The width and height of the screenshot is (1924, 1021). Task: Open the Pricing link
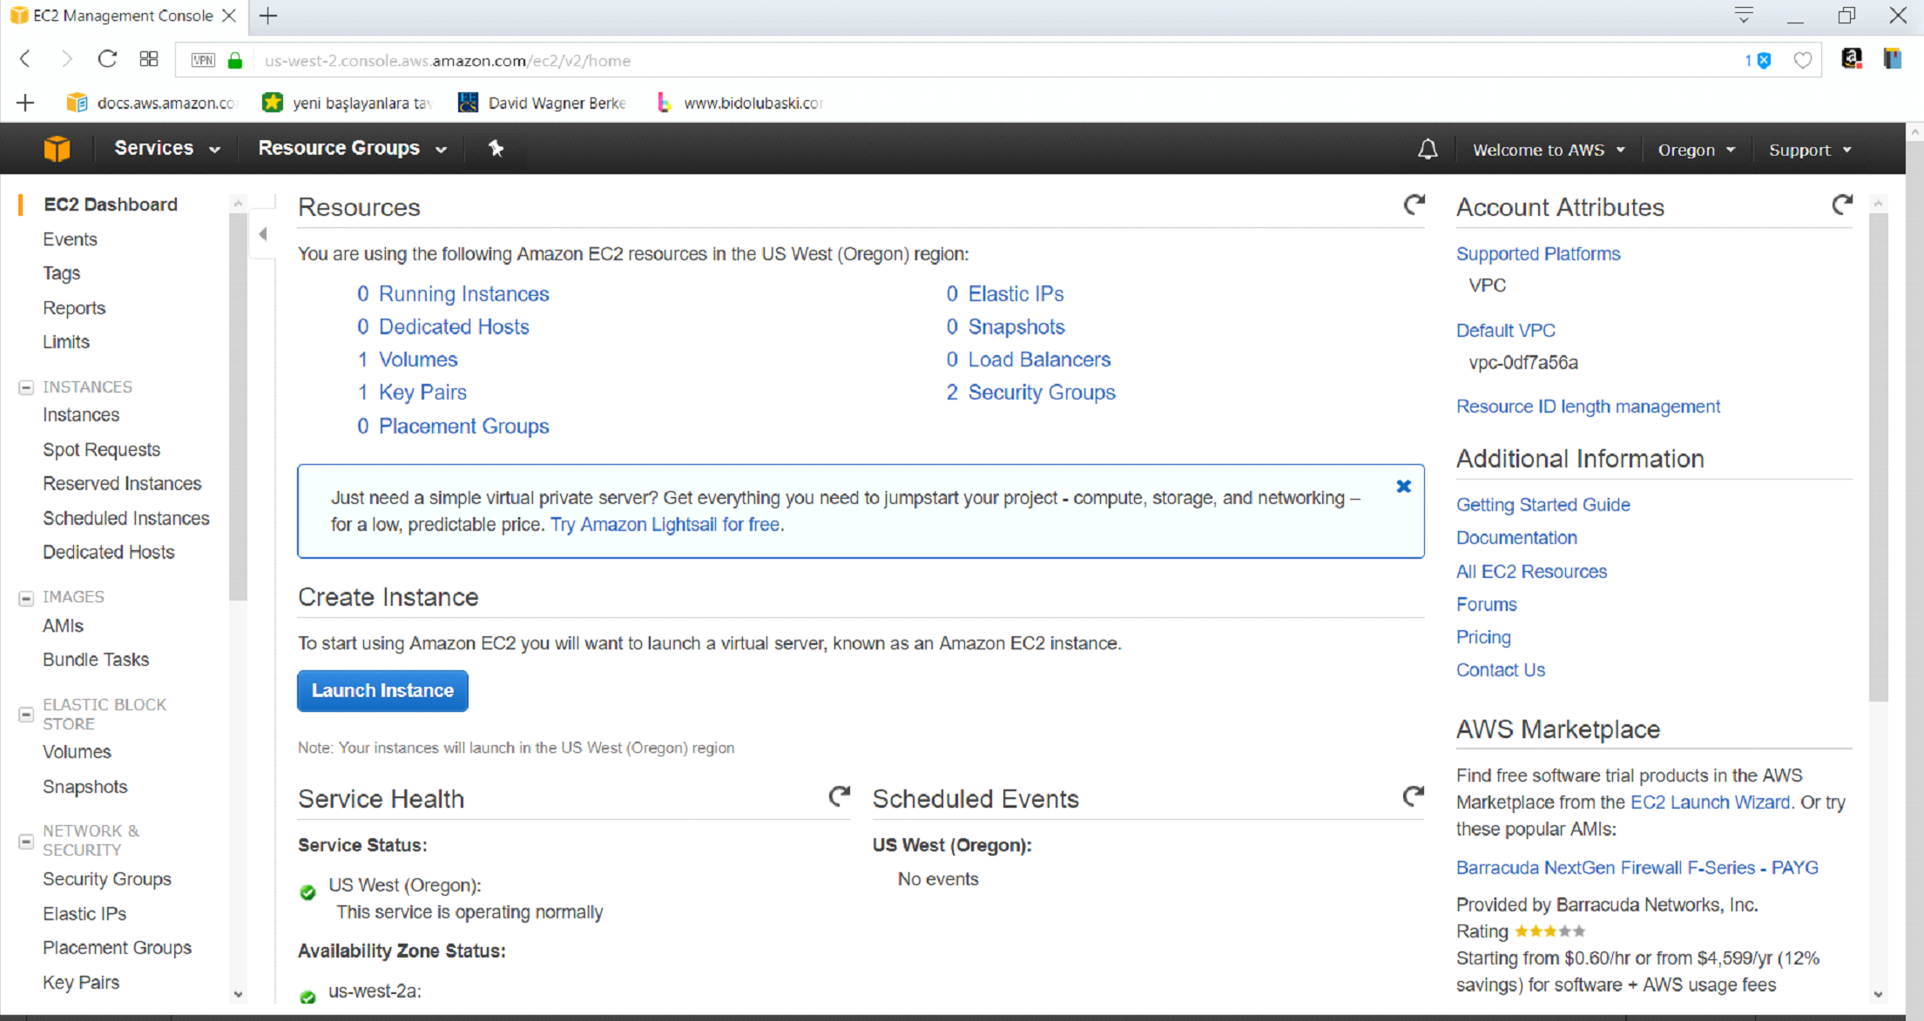[1483, 637]
